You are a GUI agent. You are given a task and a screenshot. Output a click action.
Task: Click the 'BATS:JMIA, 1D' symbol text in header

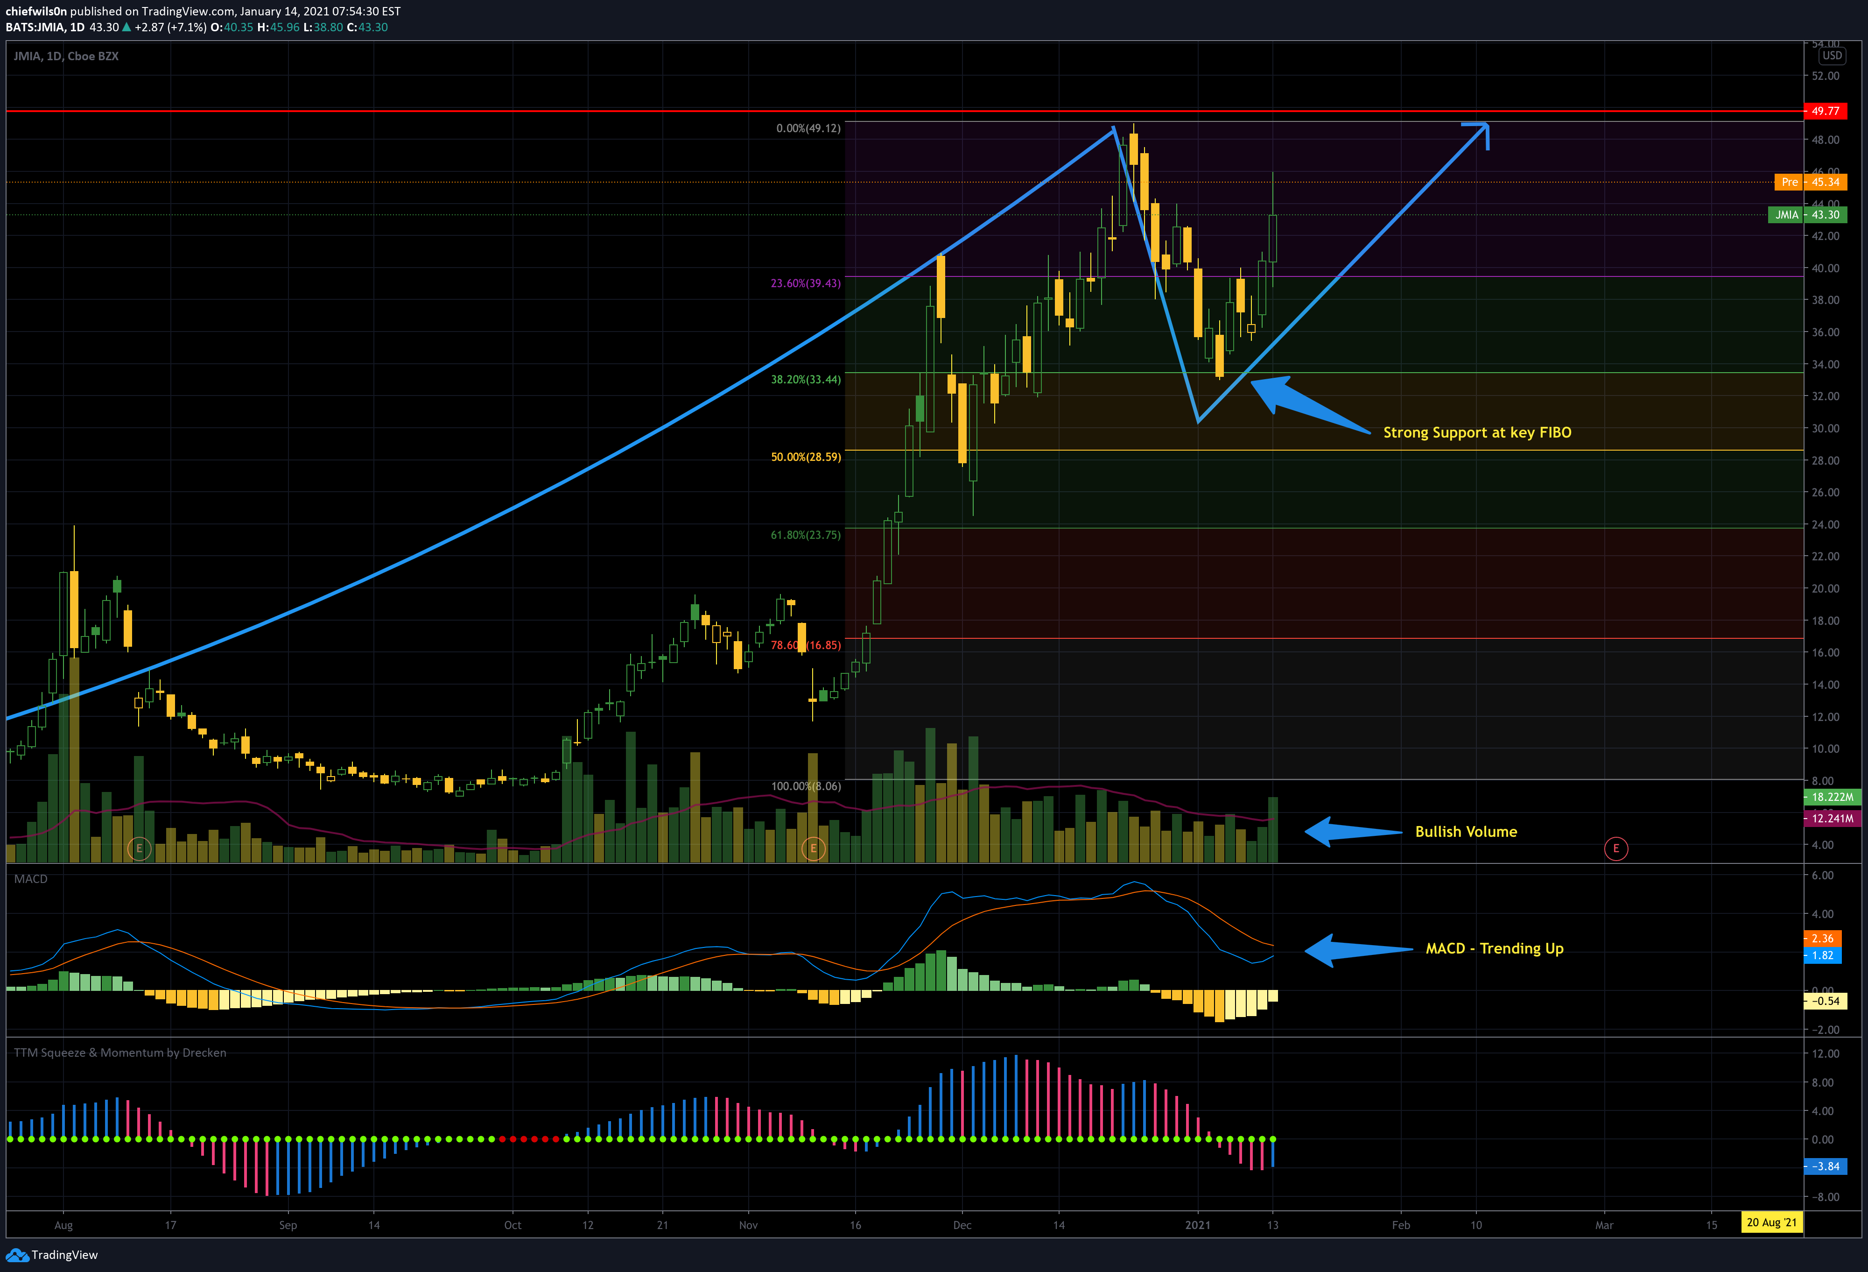(45, 28)
